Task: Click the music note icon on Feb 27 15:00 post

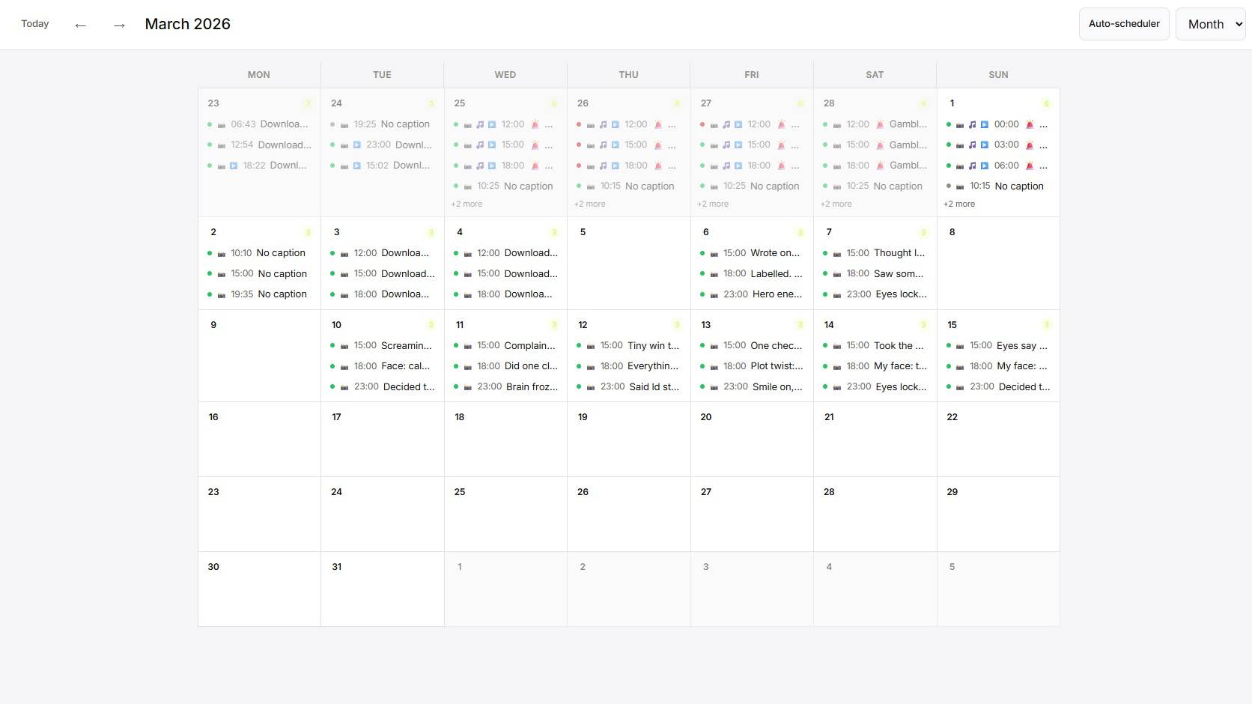Action: (726, 145)
